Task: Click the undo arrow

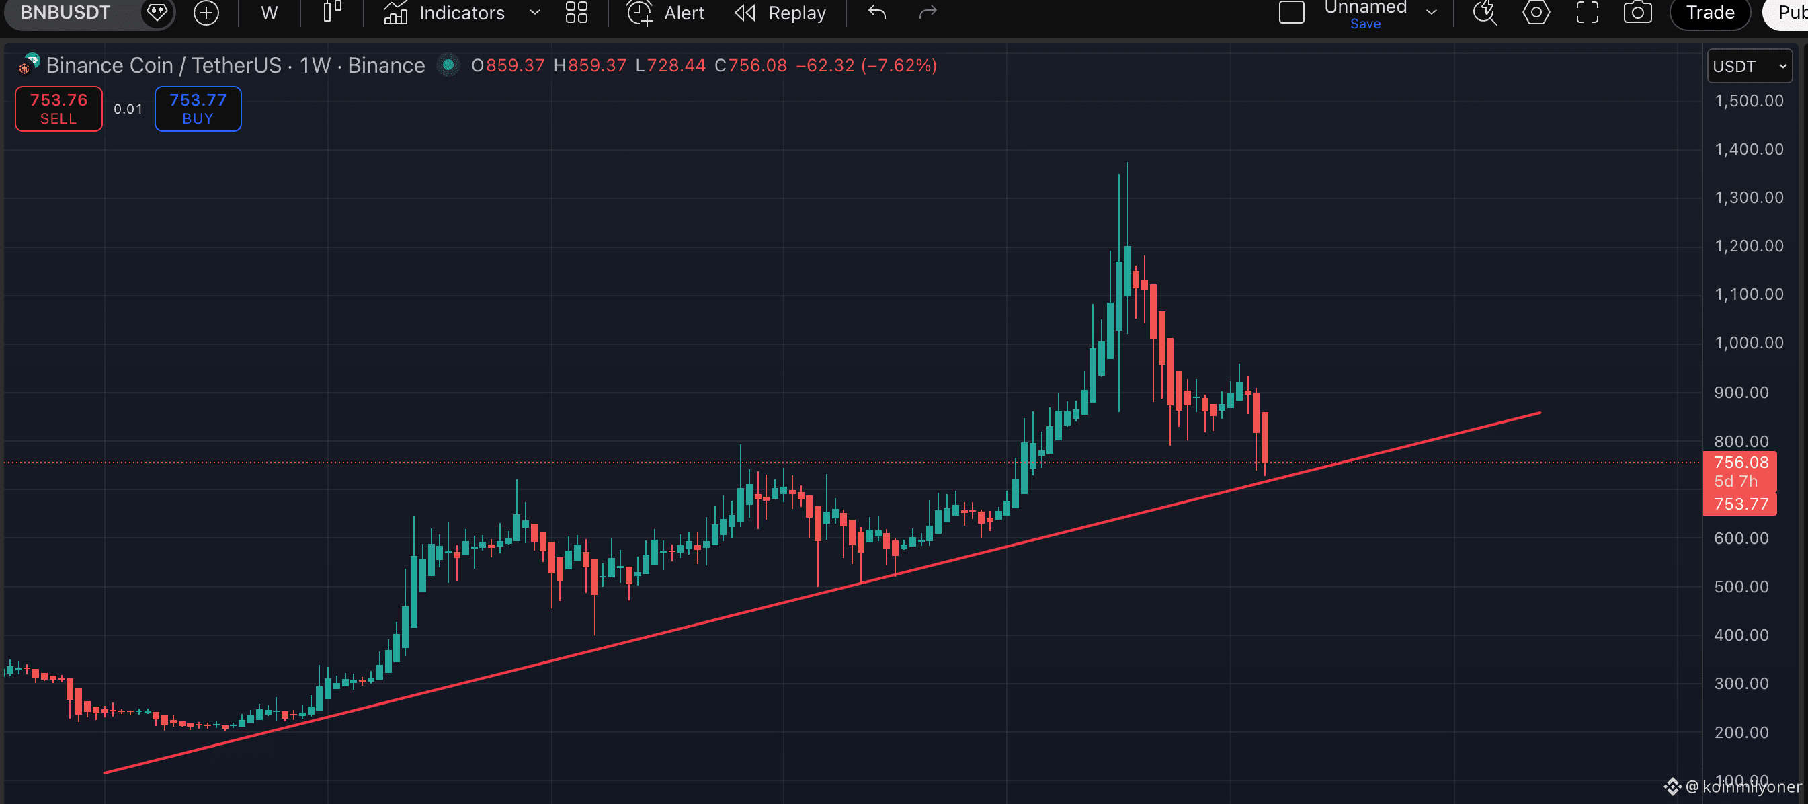Action: (876, 13)
